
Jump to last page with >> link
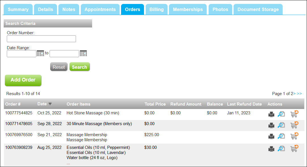tap(299, 94)
